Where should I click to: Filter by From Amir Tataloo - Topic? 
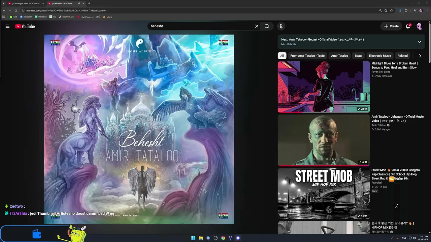307,56
